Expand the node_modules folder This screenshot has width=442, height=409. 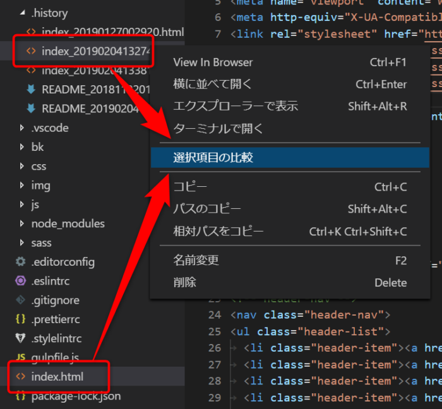[23, 223]
